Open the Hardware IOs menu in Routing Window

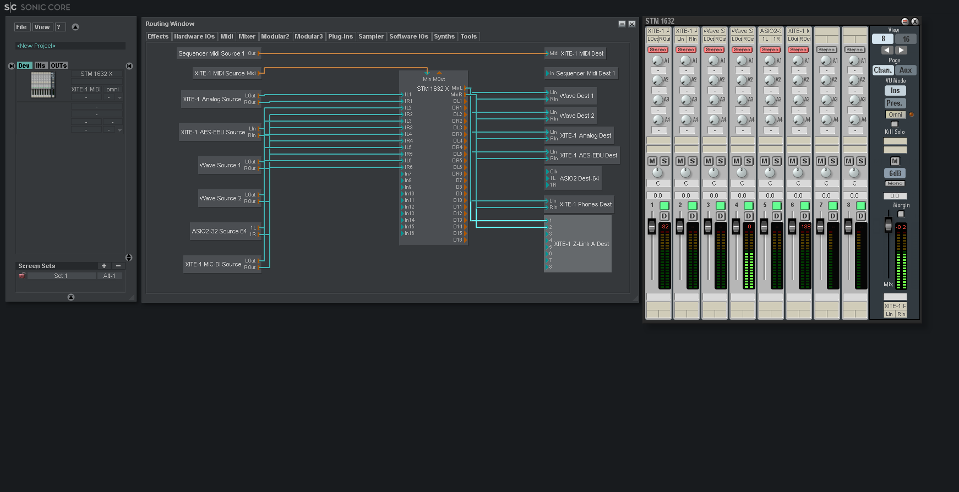pos(194,36)
